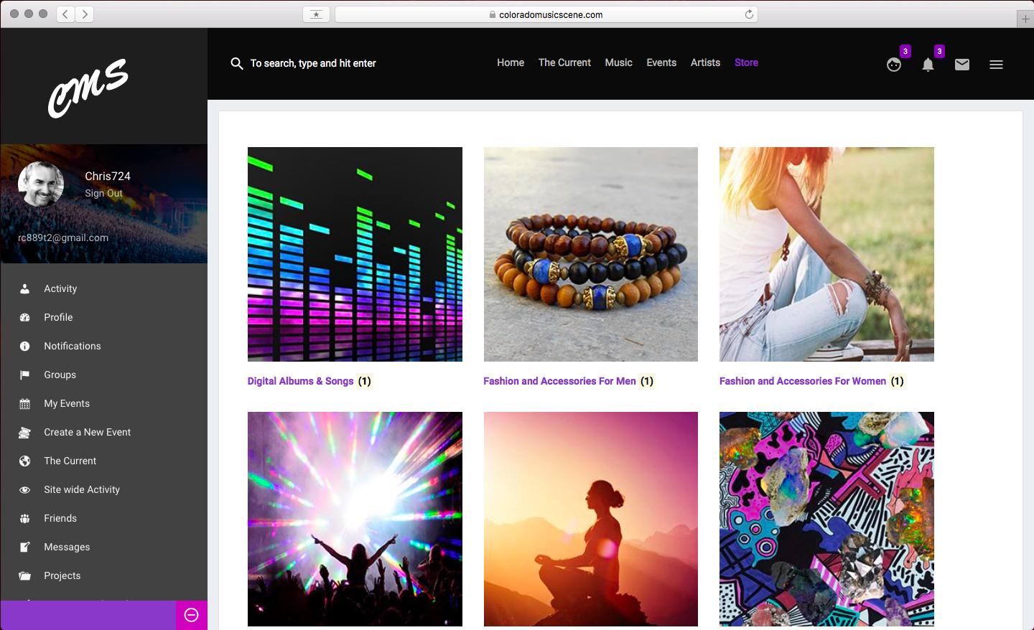This screenshot has height=630, width=1034.
Task: Click the Chris724 profile avatar
Action: 41,184
